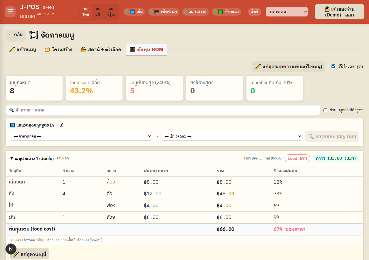Click the J-POS logo title
The height and width of the screenshot is (260, 369).
29,7
